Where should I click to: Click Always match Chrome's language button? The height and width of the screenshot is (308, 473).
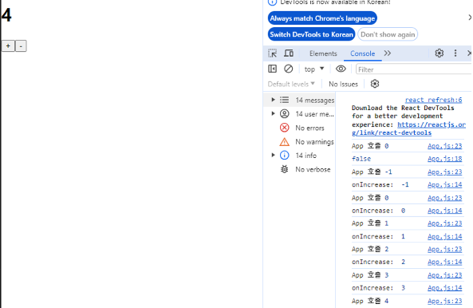click(322, 18)
